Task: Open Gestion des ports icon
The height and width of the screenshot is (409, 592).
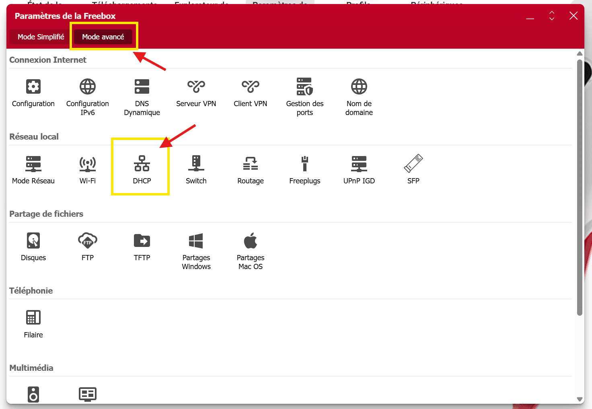Action: point(305,86)
